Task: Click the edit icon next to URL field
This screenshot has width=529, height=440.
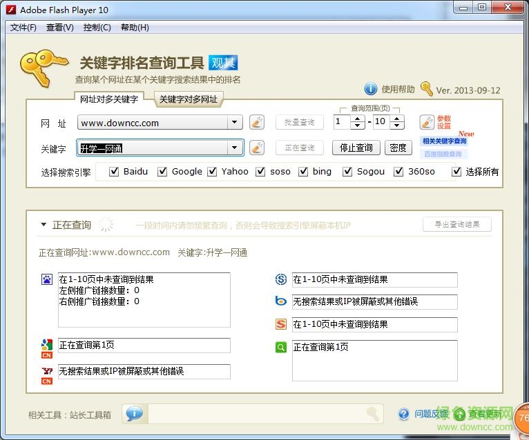Action: click(x=256, y=122)
